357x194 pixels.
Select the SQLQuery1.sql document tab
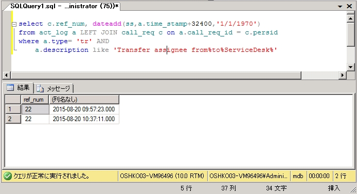click(64, 6)
